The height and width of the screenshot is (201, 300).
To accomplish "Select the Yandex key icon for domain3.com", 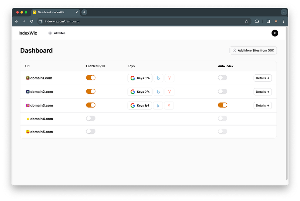I will point(169,106).
